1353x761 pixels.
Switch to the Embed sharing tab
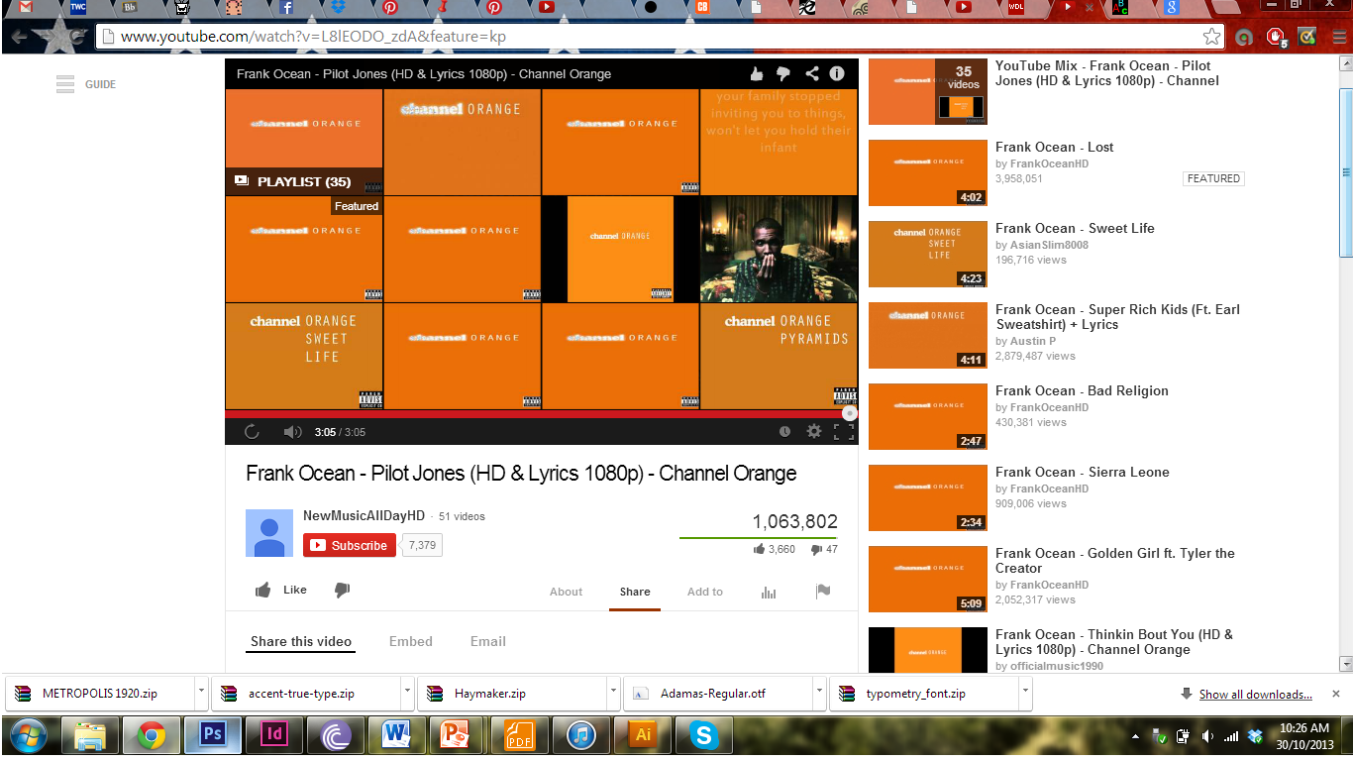[411, 641]
